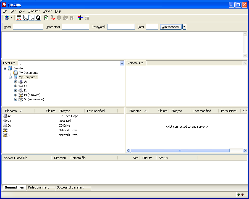The image size is (249, 199).
Task: Focus the Username input field
Action: (75, 27)
